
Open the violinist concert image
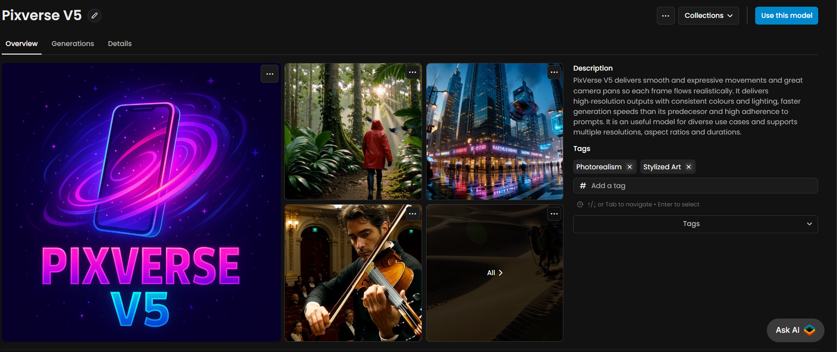(x=353, y=273)
